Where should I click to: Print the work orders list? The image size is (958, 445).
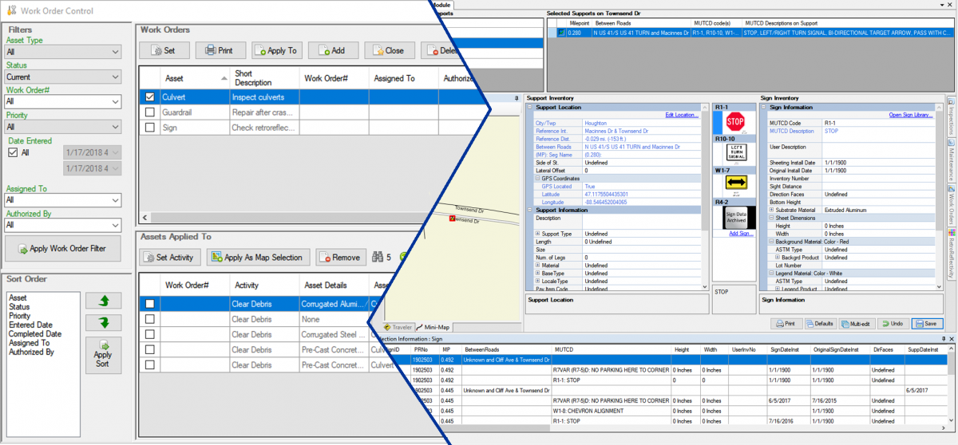(x=220, y=50)
